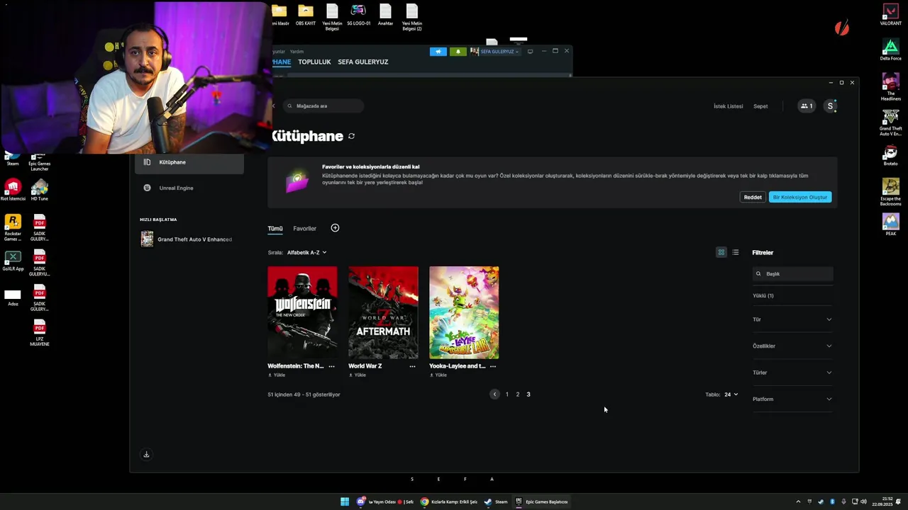The height and width of the screenshot is (510, 908).
Task: Open the friends icon showing 1 online
Action: click(x=807, y=106)
